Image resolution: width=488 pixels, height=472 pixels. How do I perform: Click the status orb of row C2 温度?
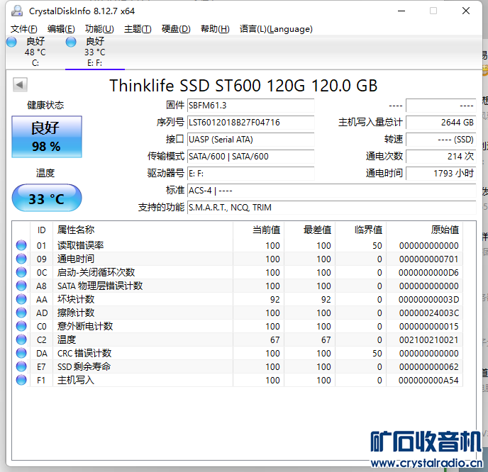click(21, 339)
